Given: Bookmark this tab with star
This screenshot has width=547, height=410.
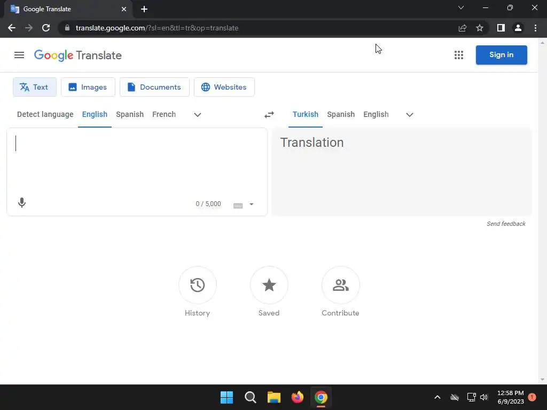Looking at the screenshot, I should pyautogui.click(x=480, y=28).
